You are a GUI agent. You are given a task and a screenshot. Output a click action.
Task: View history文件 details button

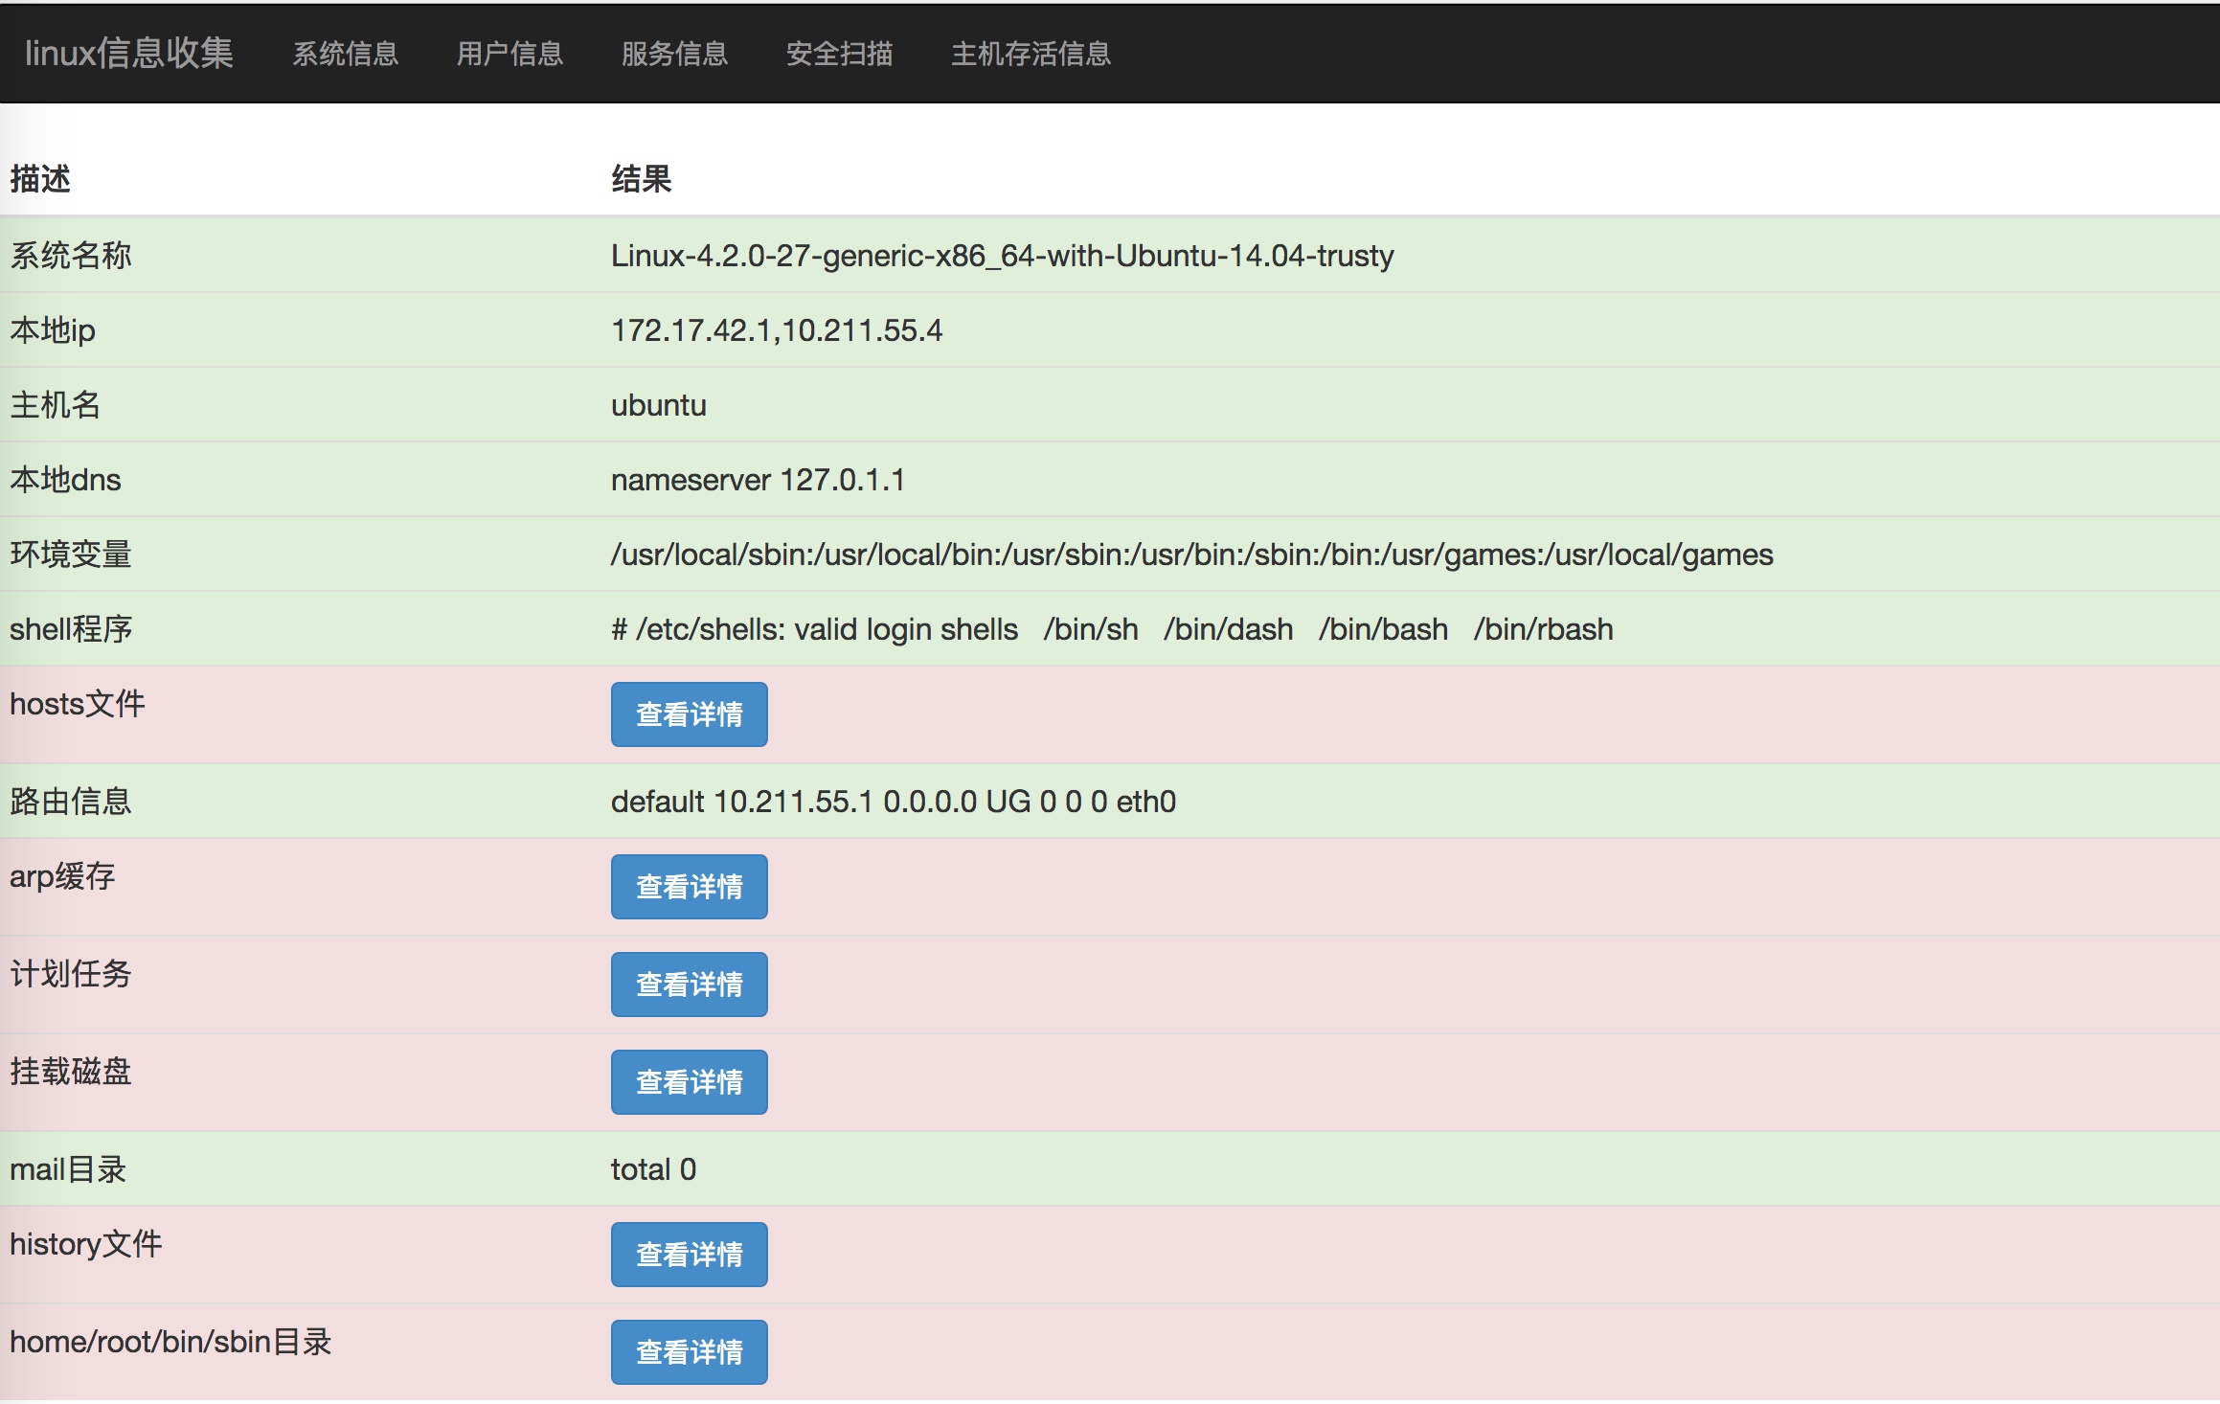coord(689,1255)
